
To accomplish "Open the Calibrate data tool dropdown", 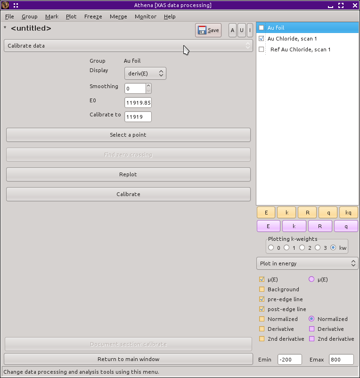I will click(128, 46).
